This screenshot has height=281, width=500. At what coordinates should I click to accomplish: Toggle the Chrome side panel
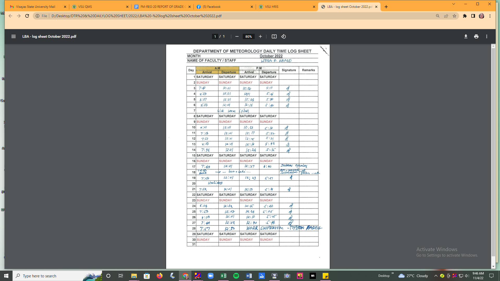[x=473, y=16]
